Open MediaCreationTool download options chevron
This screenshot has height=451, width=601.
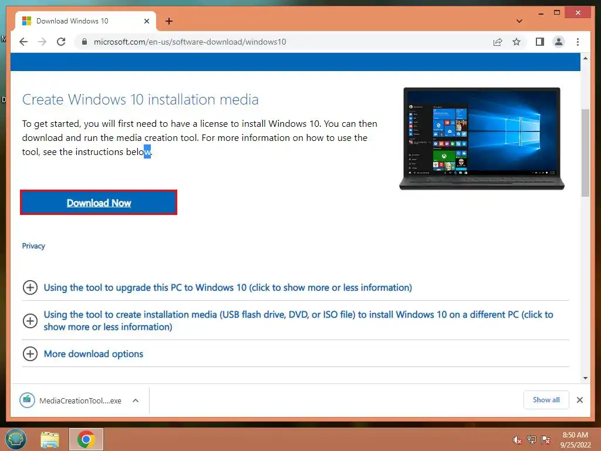tap(136, 400)
